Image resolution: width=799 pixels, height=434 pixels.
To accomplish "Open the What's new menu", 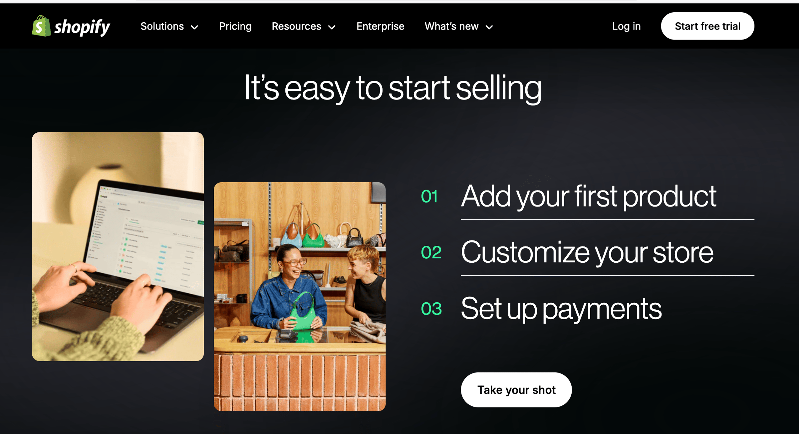I will 459,26.
